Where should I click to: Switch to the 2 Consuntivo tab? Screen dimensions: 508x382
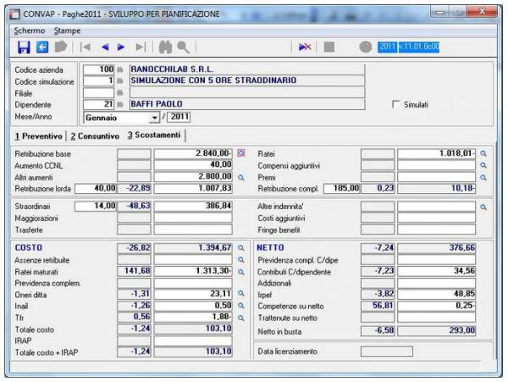[95, 136]
